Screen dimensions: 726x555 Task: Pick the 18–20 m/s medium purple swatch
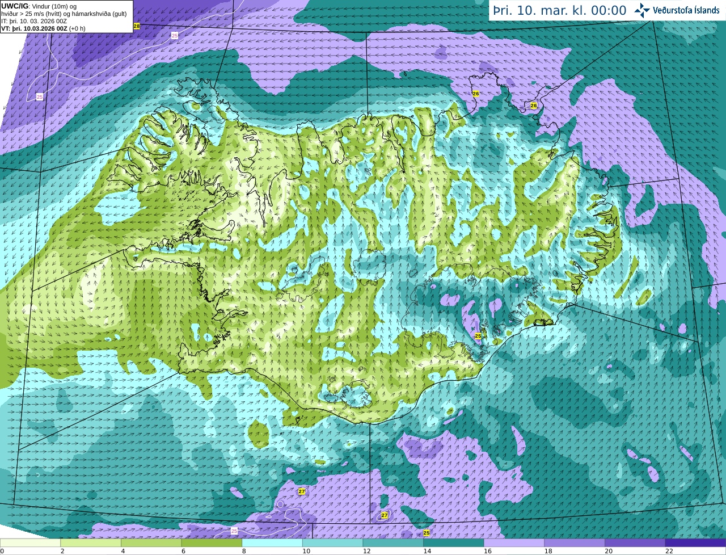tap(575, 543)
